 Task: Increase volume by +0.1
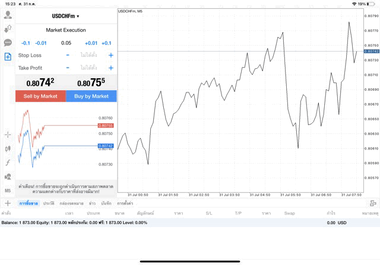pos(106,43)
